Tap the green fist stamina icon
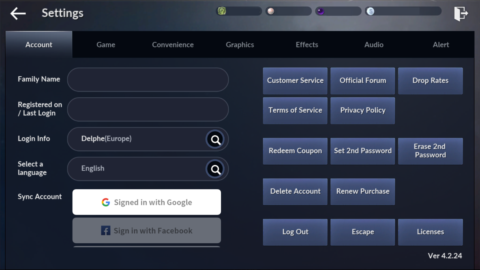The width and height of the screenshot is (480, 270). [x=222, y=11]
